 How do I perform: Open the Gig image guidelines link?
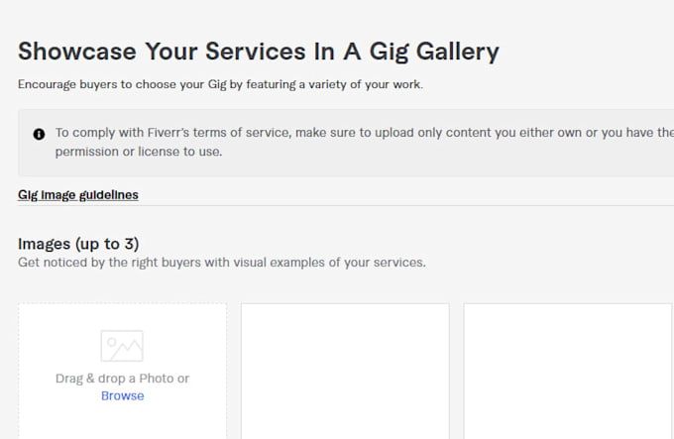[78, 195]
